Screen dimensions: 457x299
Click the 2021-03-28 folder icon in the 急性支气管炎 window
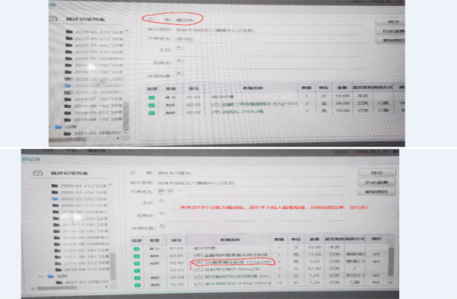click(59, 282)
